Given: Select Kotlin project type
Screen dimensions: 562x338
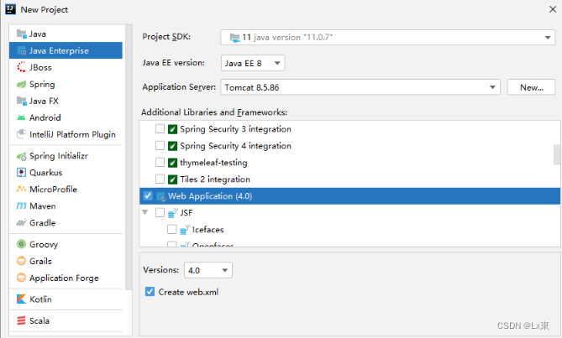Looking at the screenshot, I should click(x=66, y=299).
